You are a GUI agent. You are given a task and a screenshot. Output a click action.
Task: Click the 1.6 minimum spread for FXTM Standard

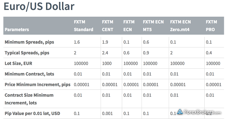point(77,42)
